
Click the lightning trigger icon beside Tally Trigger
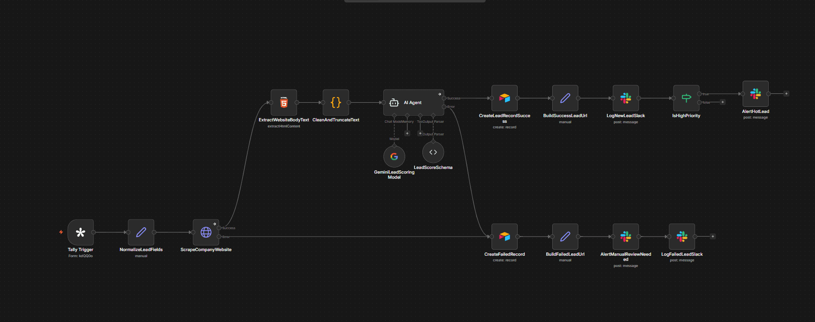[x=61, y=232]
